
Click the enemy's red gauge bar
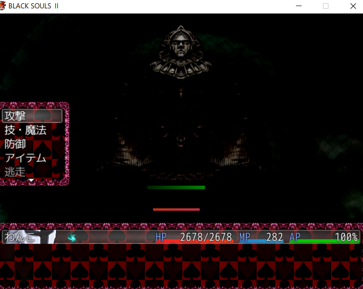[176, 209]
